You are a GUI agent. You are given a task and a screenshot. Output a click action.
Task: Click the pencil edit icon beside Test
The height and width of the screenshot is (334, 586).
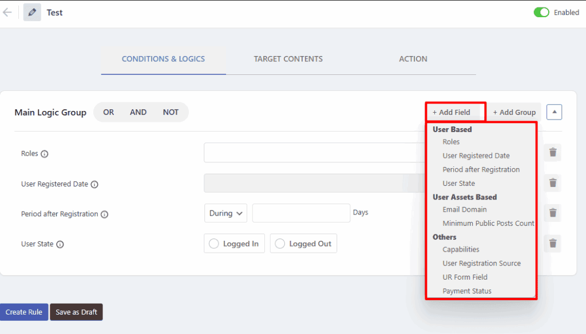click(x=33, y=12)
